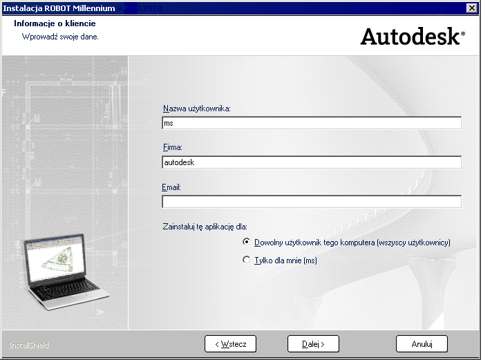
Task: Close the installer window with X button
Action: point(472,8)
